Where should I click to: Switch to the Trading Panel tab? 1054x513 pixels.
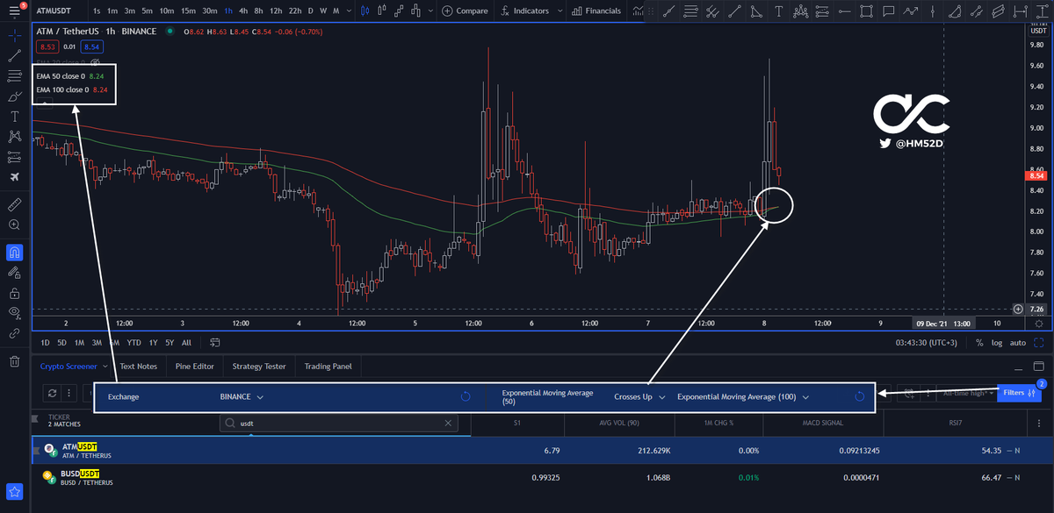tap(329, 367)
